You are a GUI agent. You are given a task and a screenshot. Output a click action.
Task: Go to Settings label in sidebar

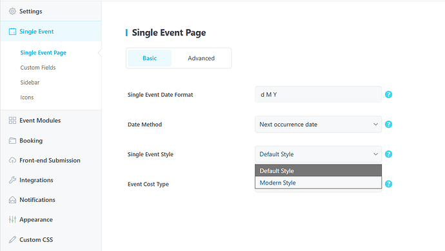tap(31, 12)
